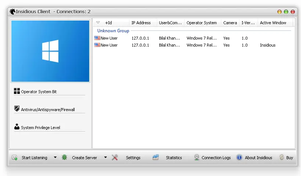Click the flag icon of the first New User row
The height and width of the screenshot is (176, 301).
point(97,38)
